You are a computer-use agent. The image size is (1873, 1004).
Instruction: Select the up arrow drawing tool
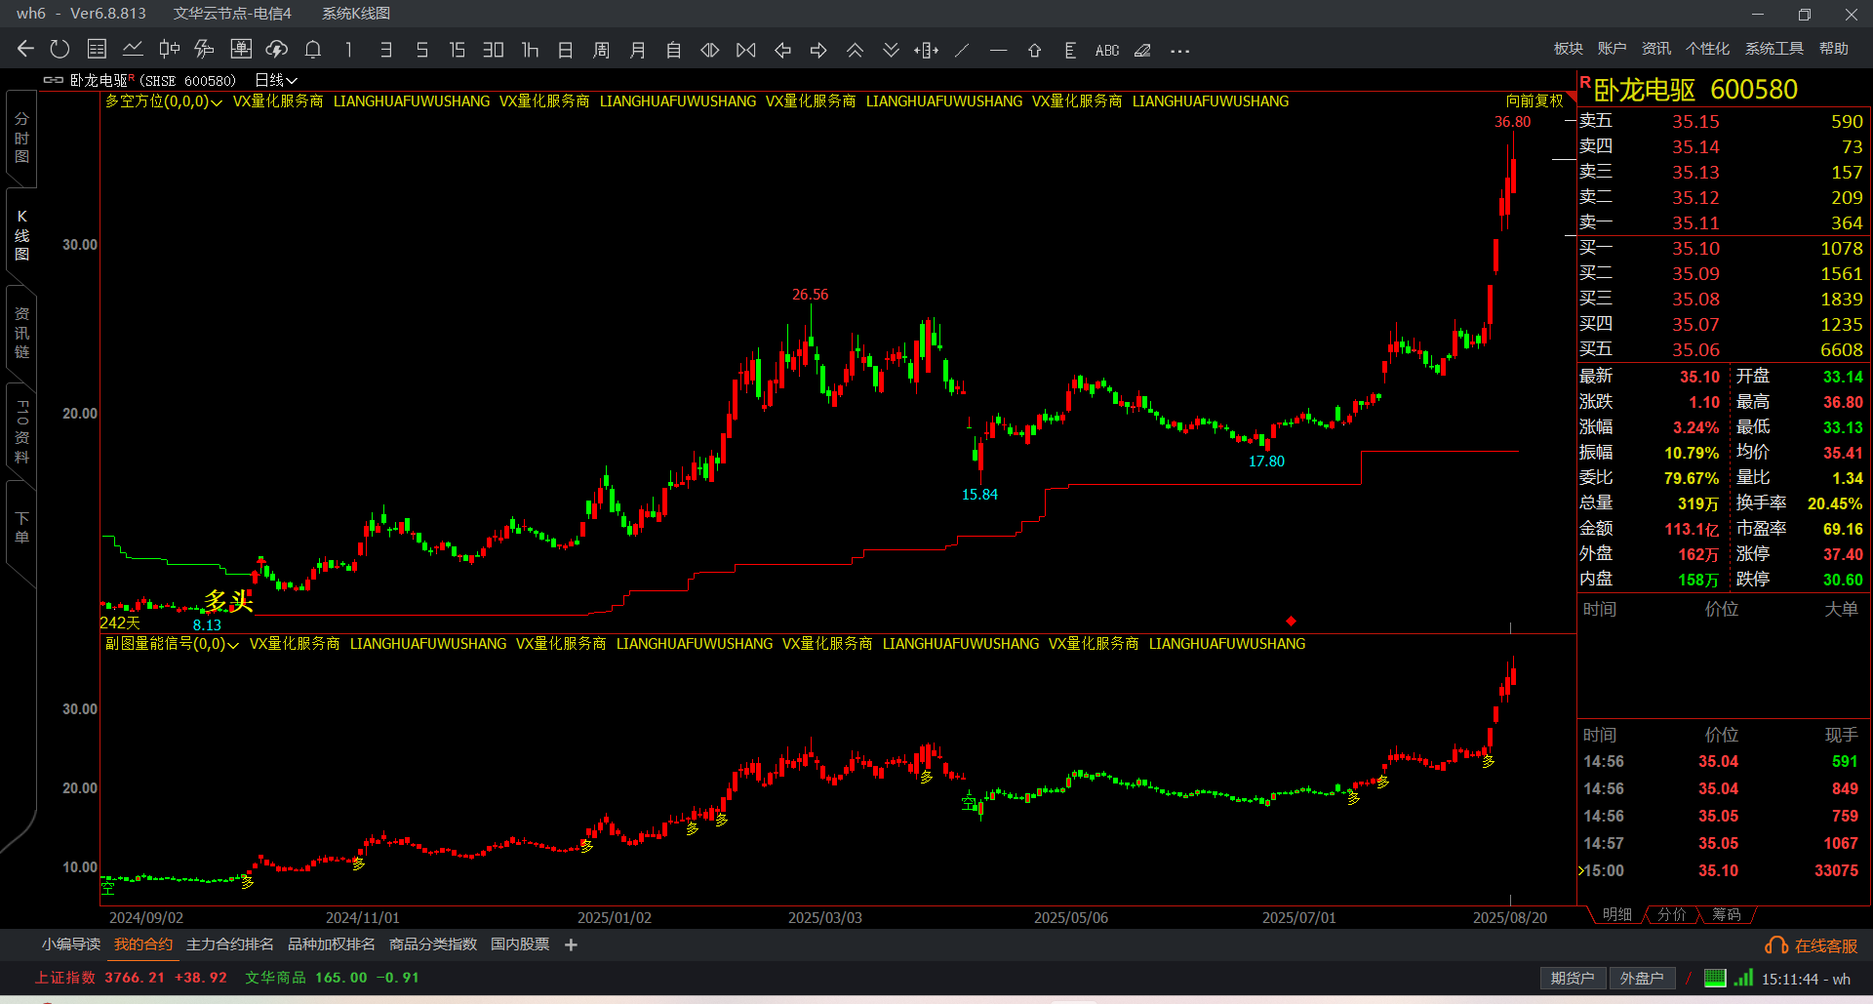pos(1034,50)
